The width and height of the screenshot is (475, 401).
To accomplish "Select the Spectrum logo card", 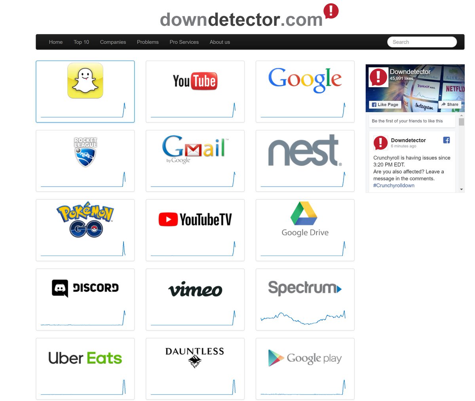I will tap(305, 300).
